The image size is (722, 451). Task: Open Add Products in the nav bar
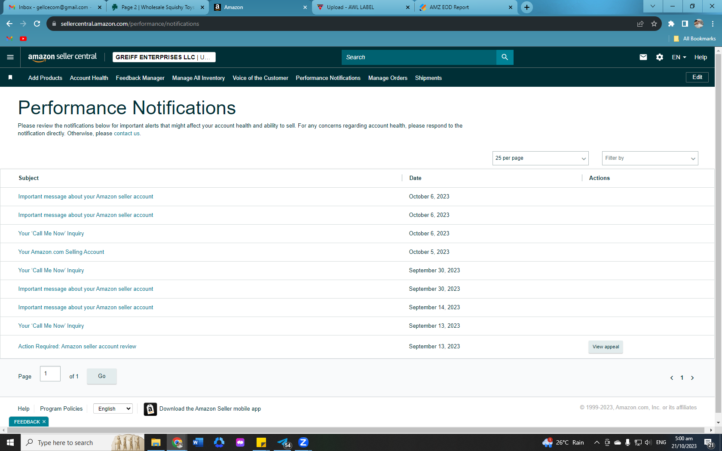pyautogui.click(x=45, y=78)
